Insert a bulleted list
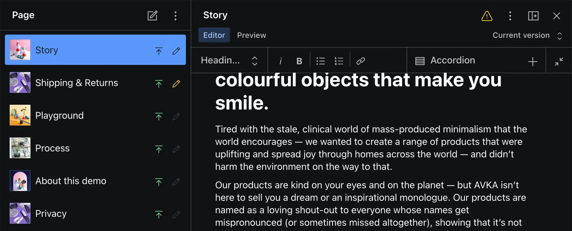Viewport: 572px width, 231px height. tap(320, 61)
